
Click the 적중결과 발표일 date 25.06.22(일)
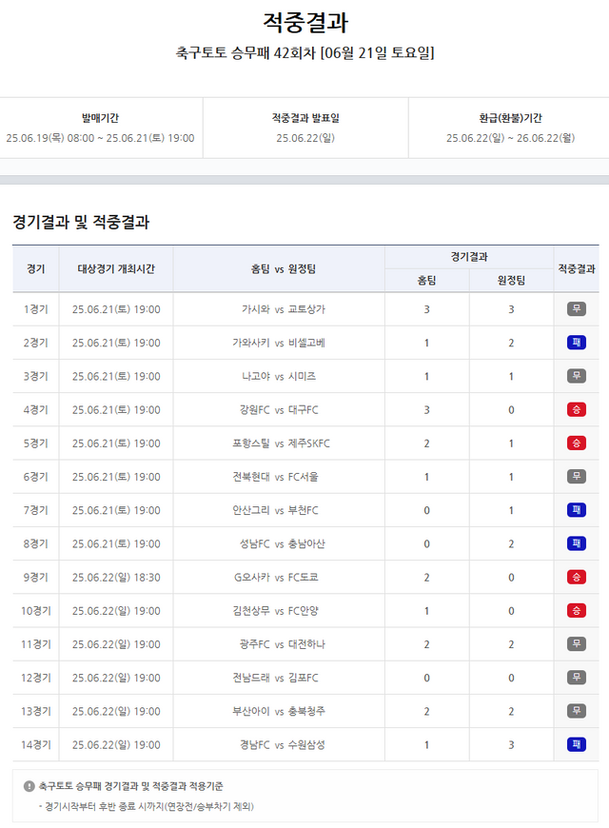[304, 138]
